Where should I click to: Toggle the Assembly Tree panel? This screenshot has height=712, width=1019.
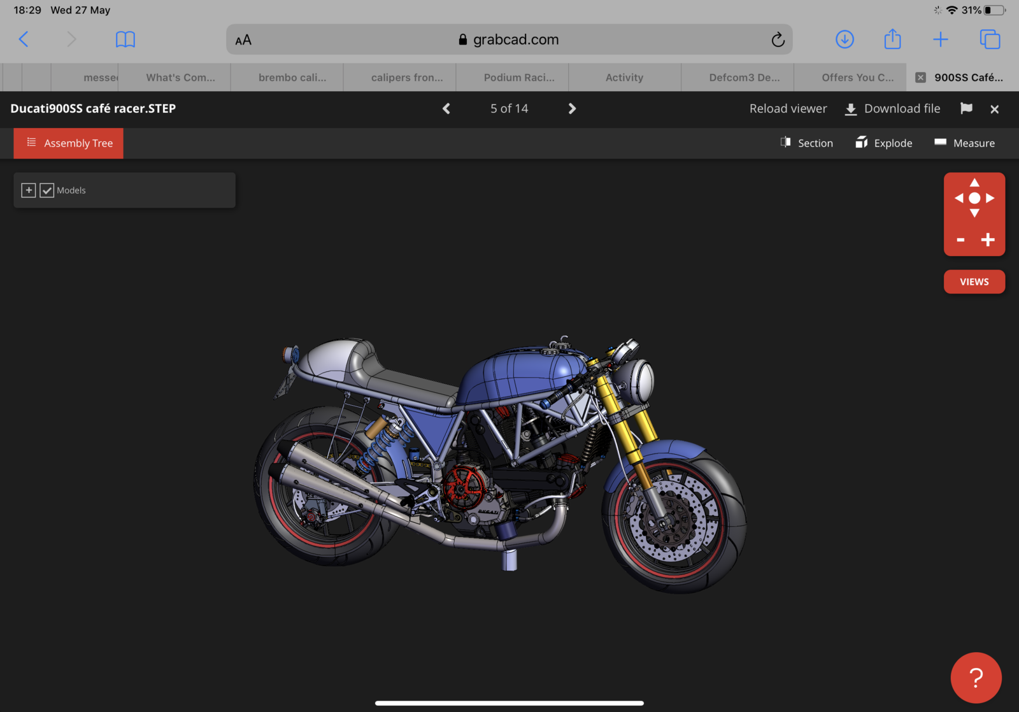pos(69,143)
